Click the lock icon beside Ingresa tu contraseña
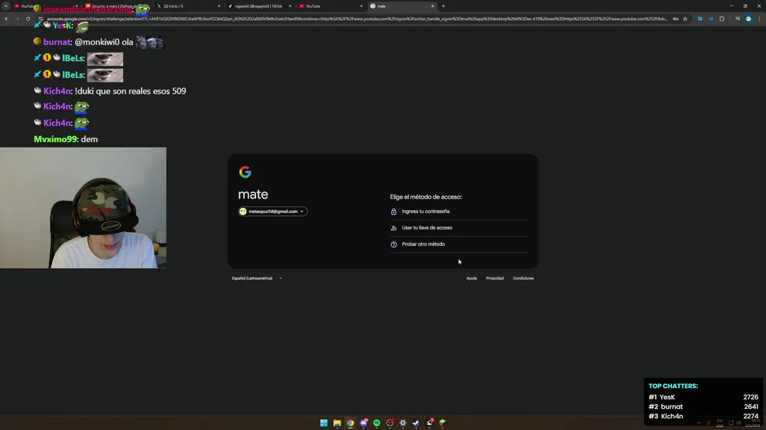This screenshot has height=430, width=766. pyautogui.click(x=394, y=211)
